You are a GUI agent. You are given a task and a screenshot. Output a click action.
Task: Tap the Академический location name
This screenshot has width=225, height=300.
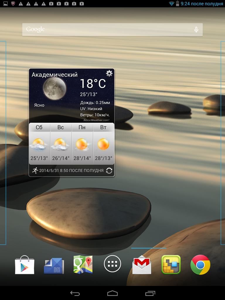(54, 75)
